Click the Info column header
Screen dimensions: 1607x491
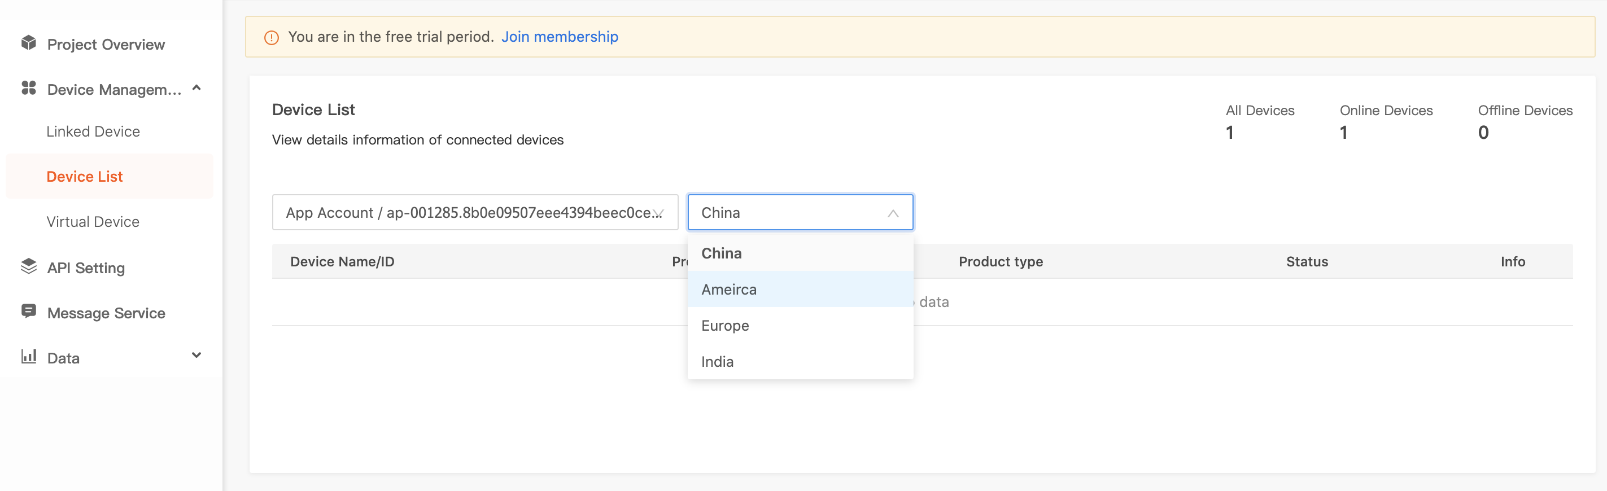pyautogui.click(x=1513, y=261)
